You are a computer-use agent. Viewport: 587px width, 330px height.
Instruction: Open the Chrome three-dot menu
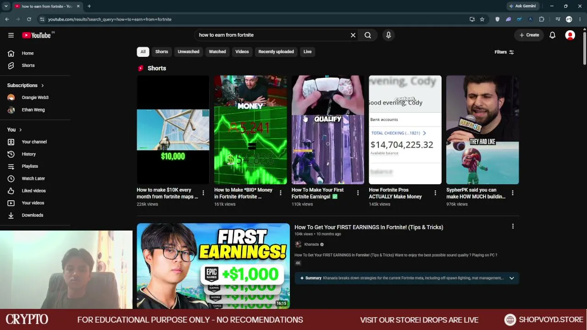pyautogui.click(x=580, y=19)
